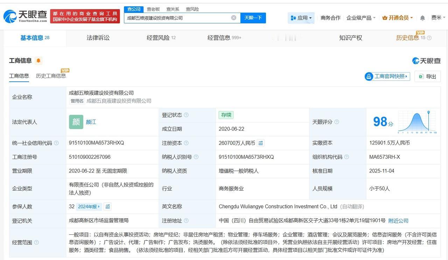Screen dimensions: 448x260
Task: Click help icon next to 统一社会信用代码
Action: (56, 143)
